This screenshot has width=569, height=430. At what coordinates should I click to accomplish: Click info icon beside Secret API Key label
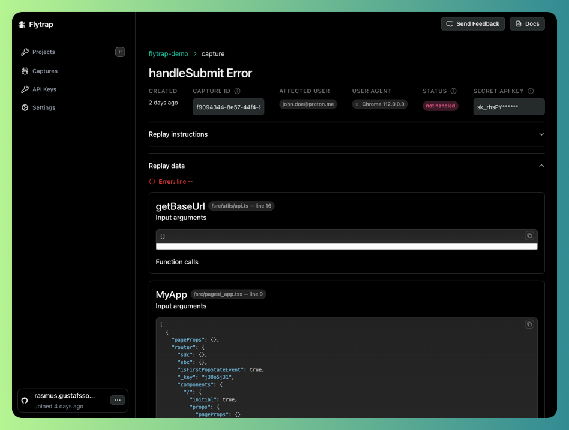pyautogui.click(x=531, y=91)
